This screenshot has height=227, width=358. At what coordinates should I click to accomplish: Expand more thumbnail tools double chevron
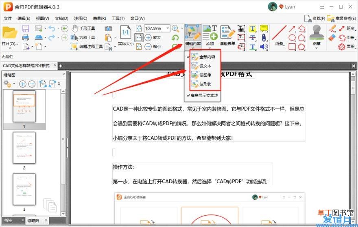click(x=59, y=84)
